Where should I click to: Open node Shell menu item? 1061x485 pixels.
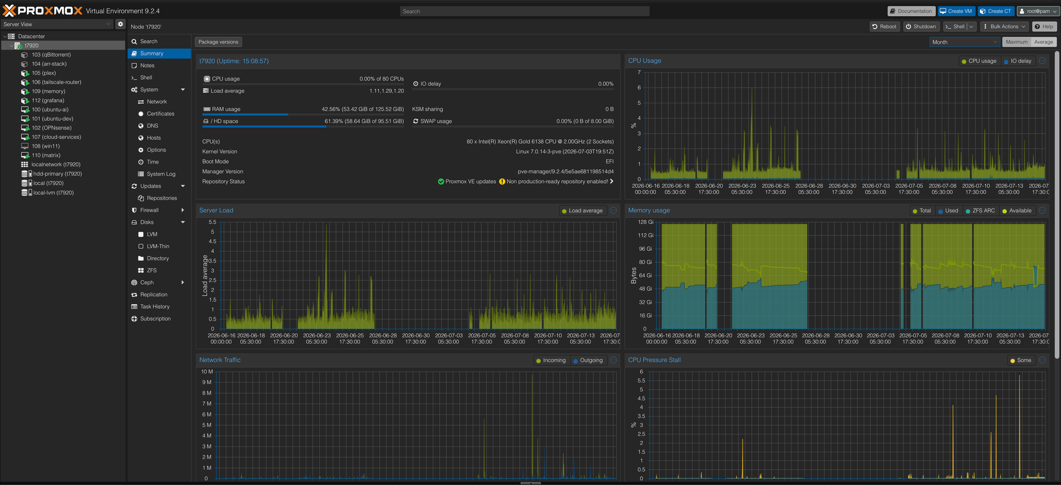tap(159, 77)
